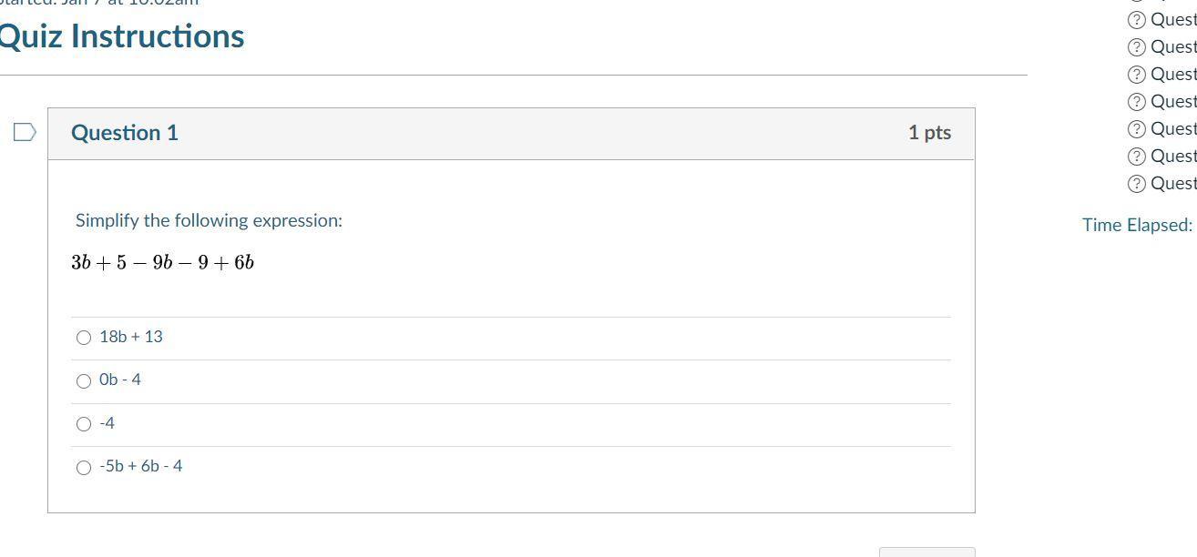Click the '18b + 13' answer label text
Image resolution: width=1197 pixels, height=557 pixels.
point(131,337)
